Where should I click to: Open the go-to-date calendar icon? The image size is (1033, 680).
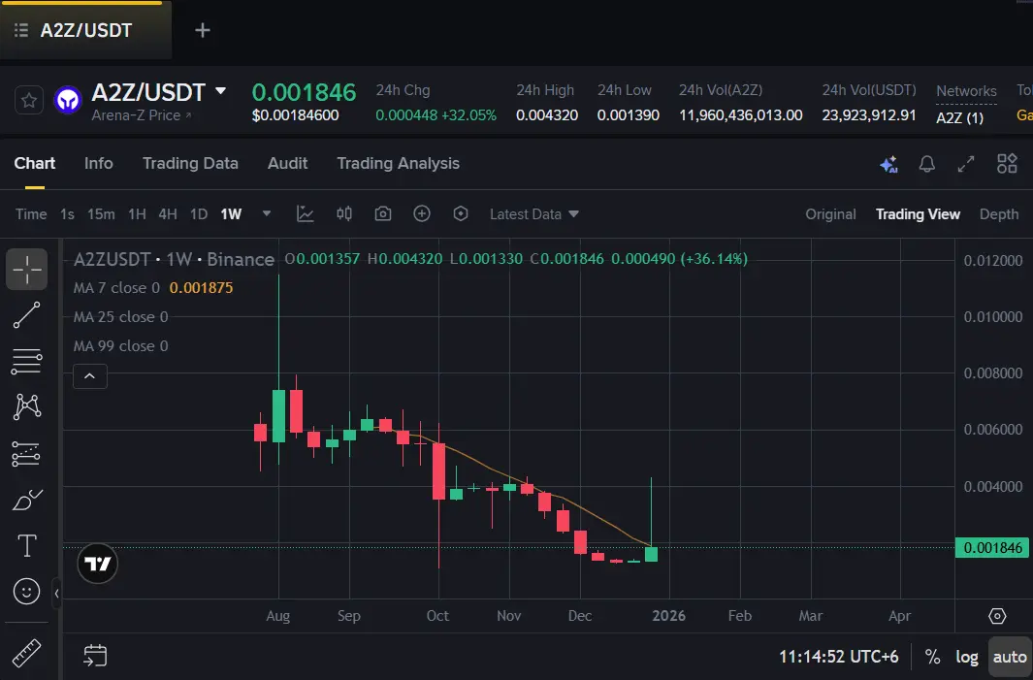[95, 656]
